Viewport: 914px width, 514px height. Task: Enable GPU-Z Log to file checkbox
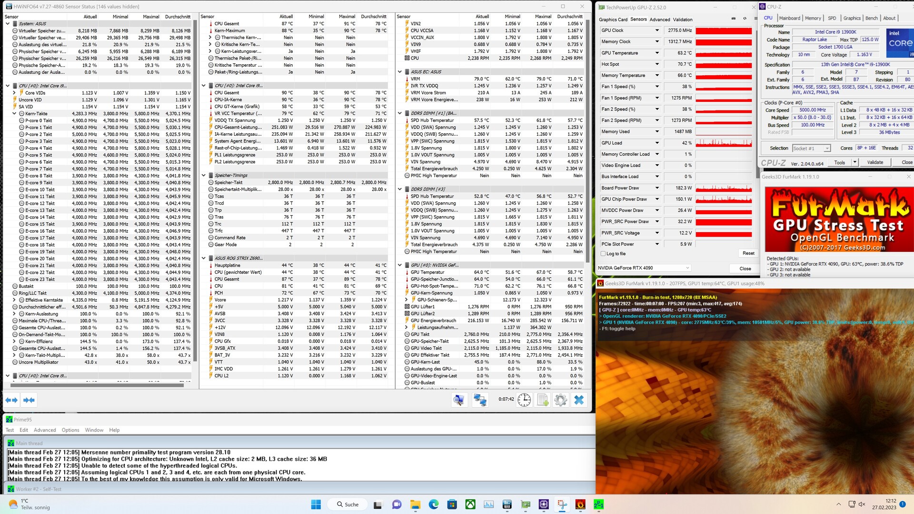point(603,254)
